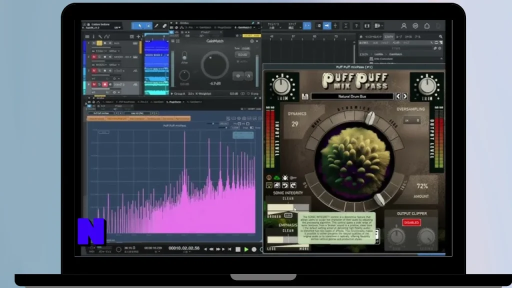Adjust the Sonic Integrity slider
The width and height of the screenshot is (512, 288).
point(287,207)
